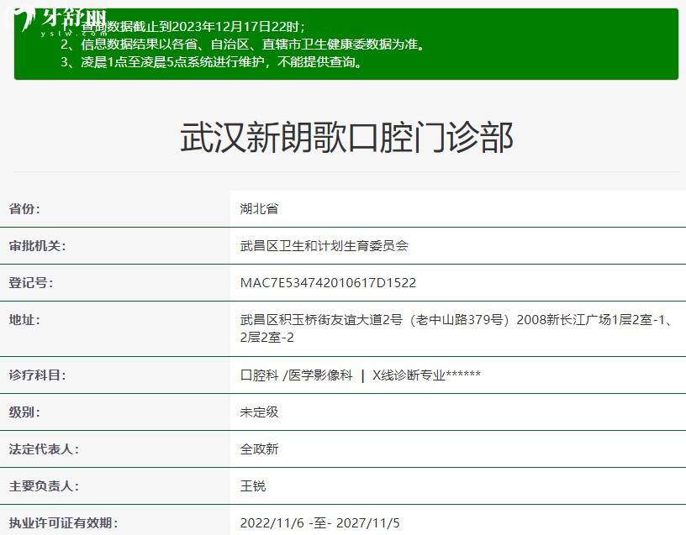Click registration number MAC7E534742010617D1522

[x=328, y=283]
